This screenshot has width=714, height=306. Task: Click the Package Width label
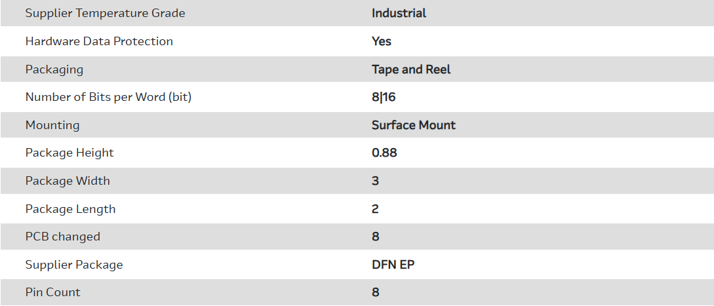tap(68, 181)
